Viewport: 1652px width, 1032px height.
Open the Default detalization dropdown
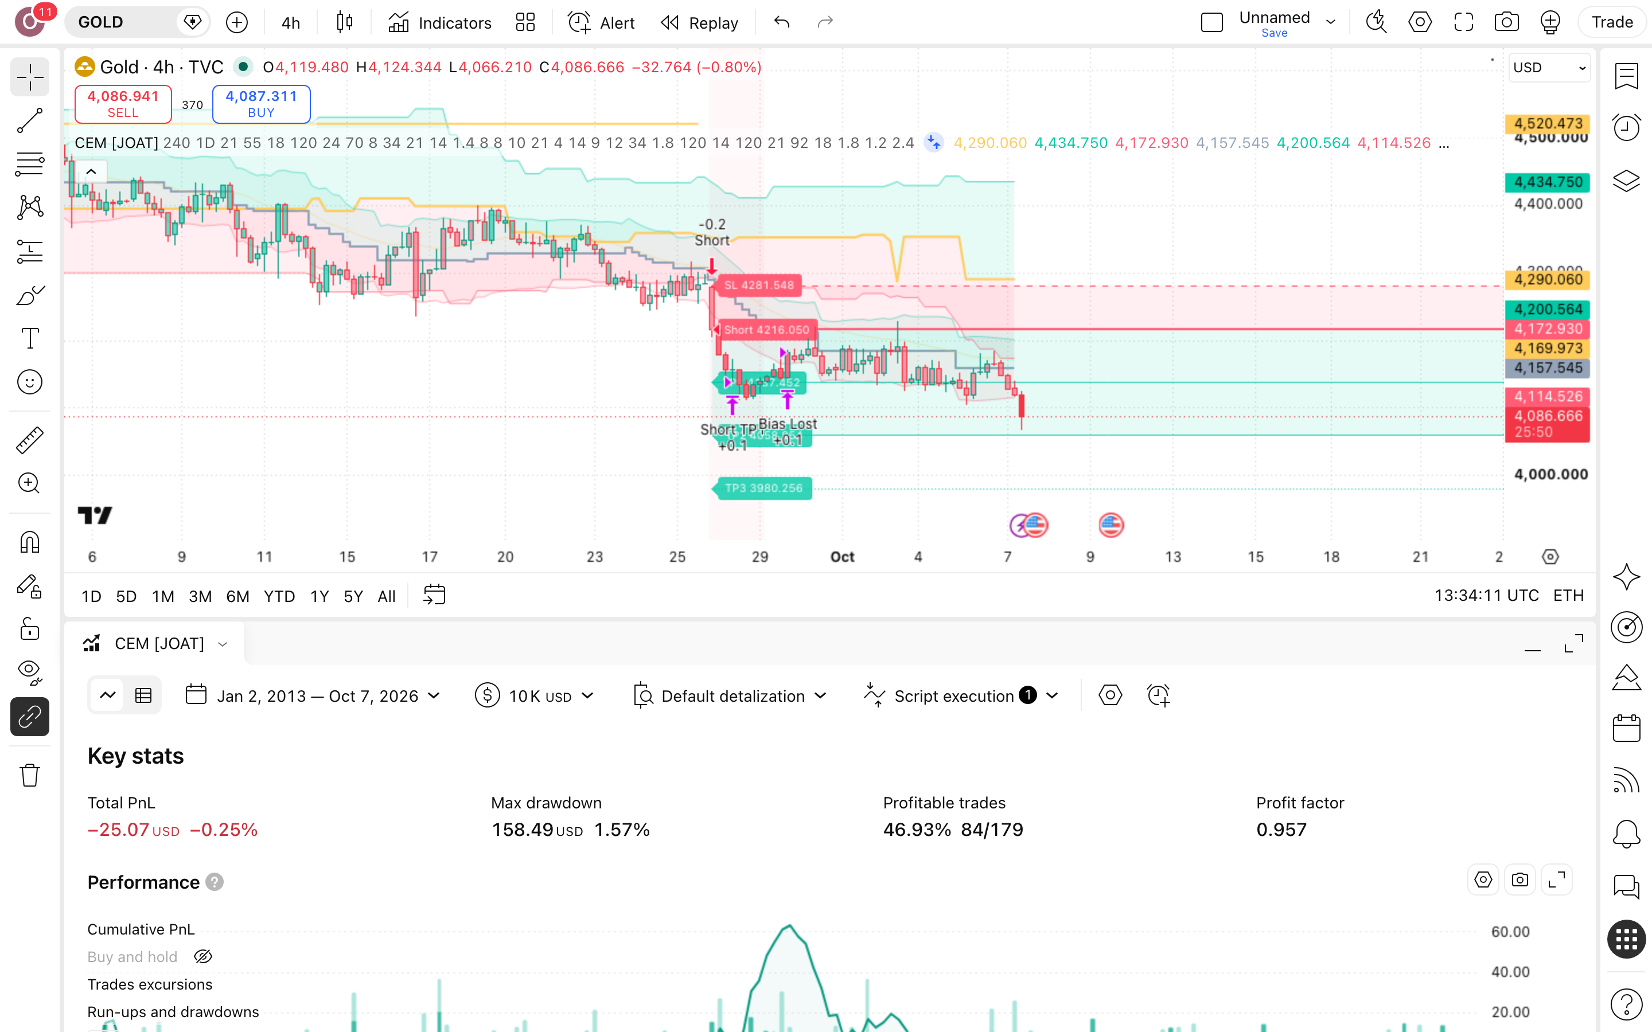pos(729,695)
